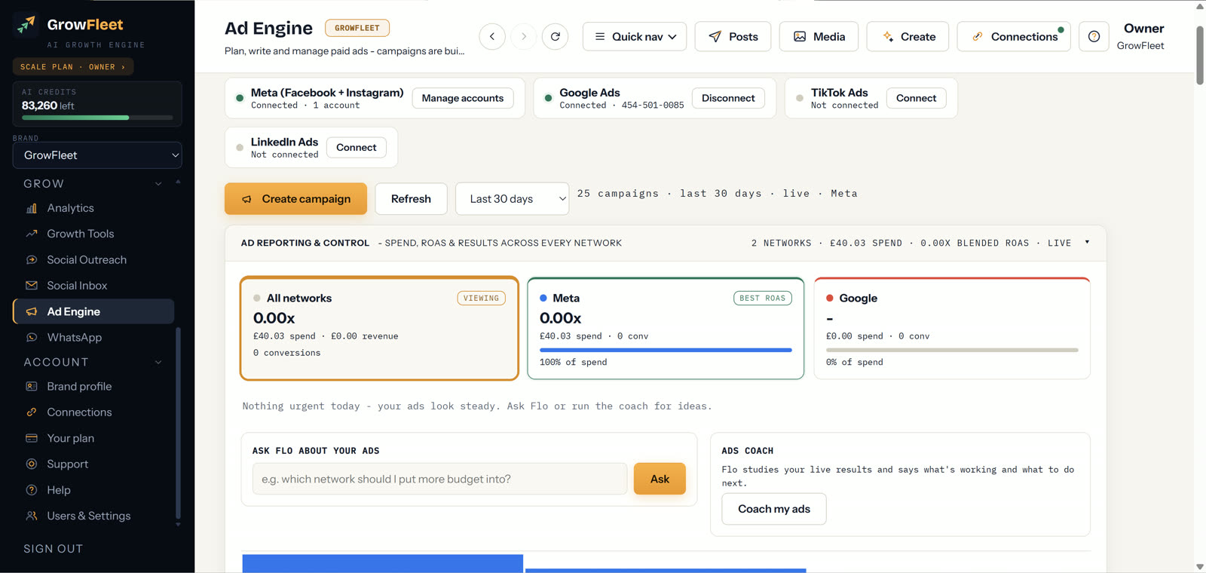1206x573 pixels.
Task: Collapse the ACCOUNT section chevron
Action: pyautogui.click(x=158, y=363)
